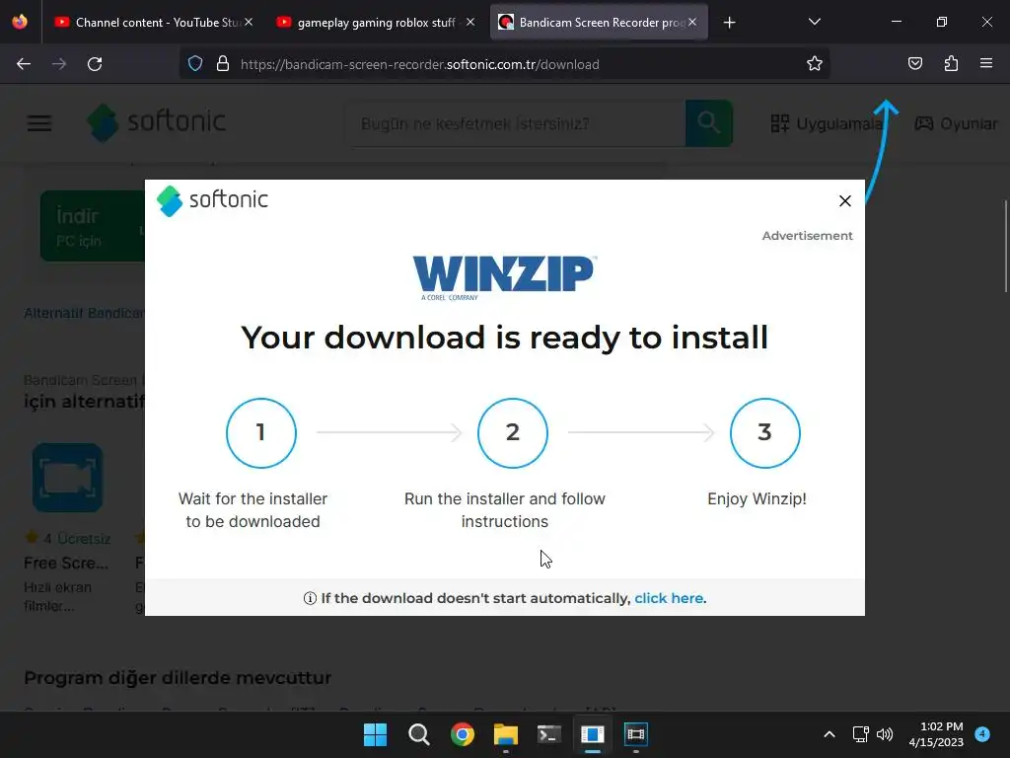This screenshot has height=758, width=1010.
Task: Go back to the previous page
Action: click(24, 64)
